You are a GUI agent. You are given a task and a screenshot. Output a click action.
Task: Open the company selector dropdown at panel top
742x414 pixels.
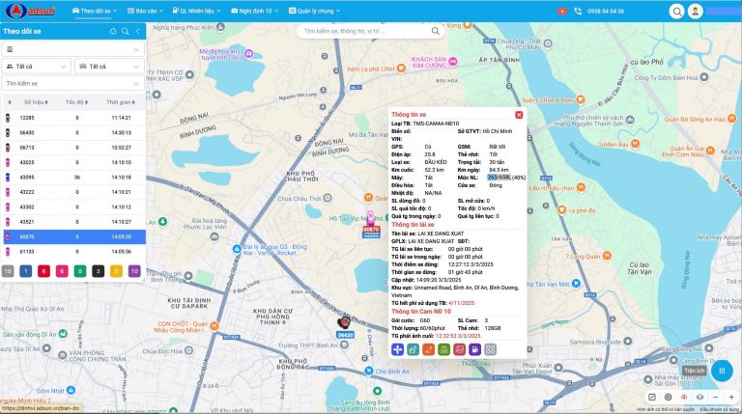(x=73, y=49)
